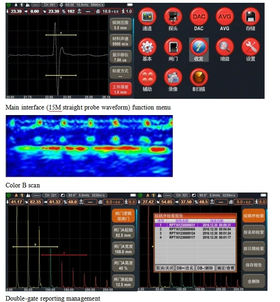
Task: Click the 显示移位 7.00 us parameter button
Action: click(x=121, y=57)
